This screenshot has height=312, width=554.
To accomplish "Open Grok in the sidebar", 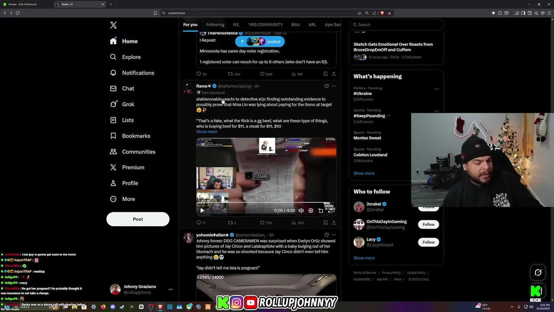I will pyautogui.click(x=122, y=104).
